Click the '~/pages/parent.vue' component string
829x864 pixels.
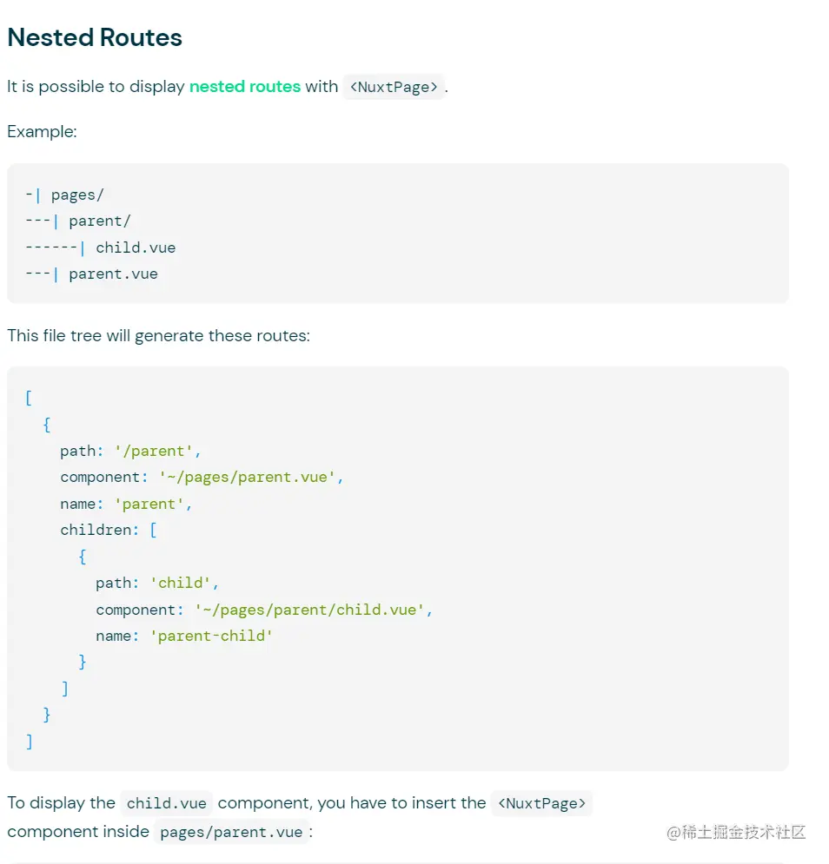(251, 478)
